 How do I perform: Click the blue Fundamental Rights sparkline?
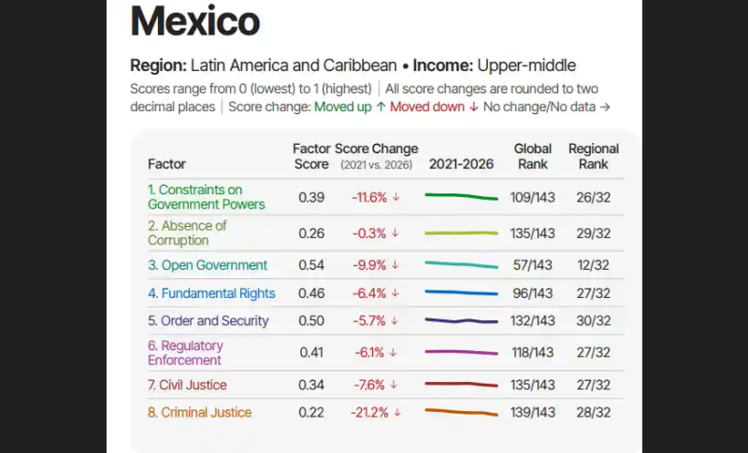click(x=461, y=293)
